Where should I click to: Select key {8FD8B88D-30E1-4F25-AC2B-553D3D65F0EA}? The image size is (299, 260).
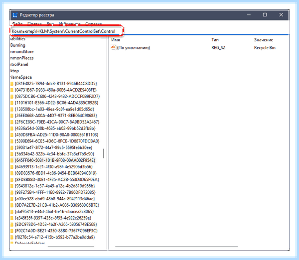[x=57, y=180]
